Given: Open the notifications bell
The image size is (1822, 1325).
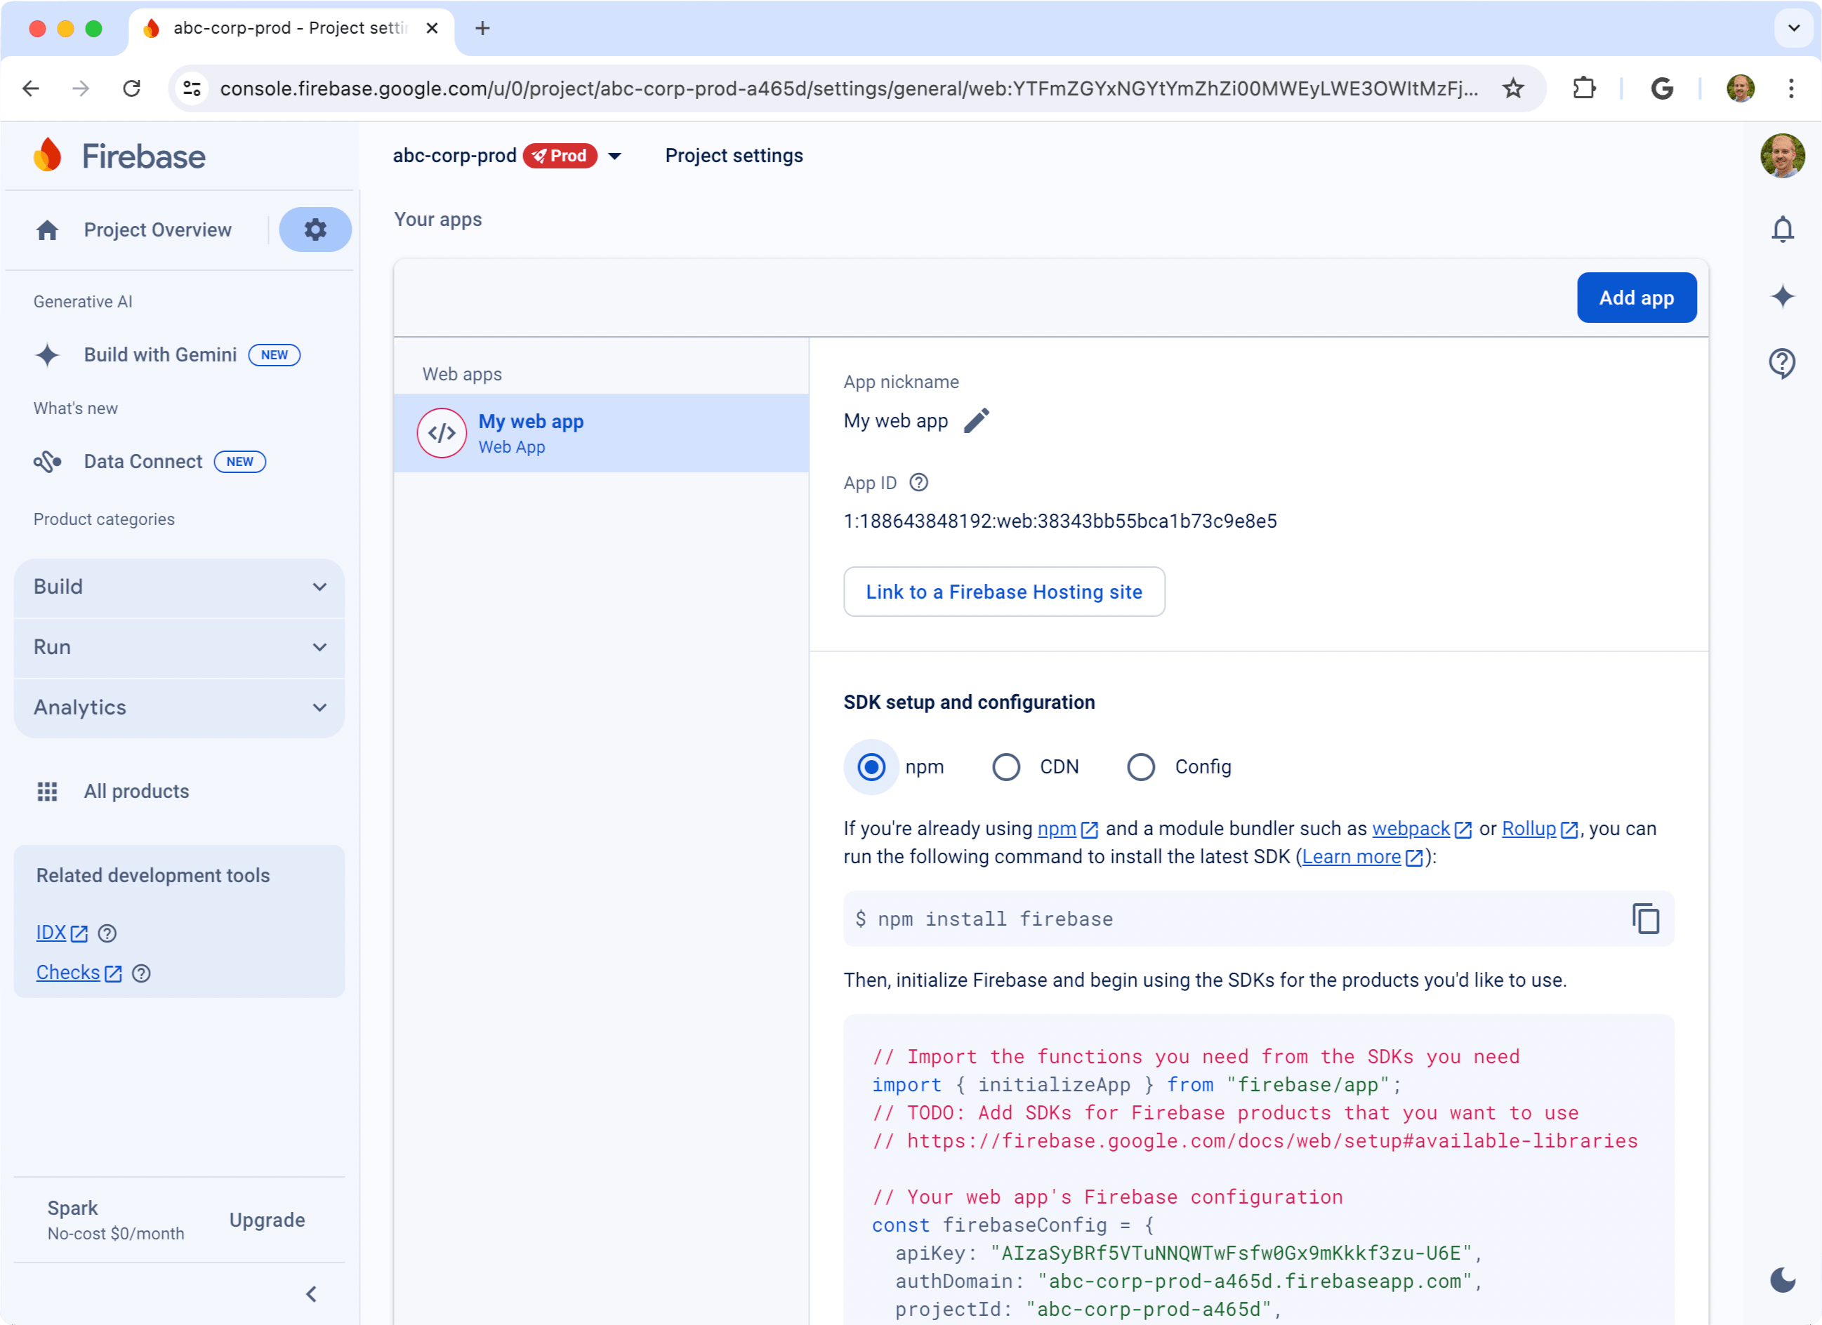Looking at the screenshot, I should coord(1783,229).
